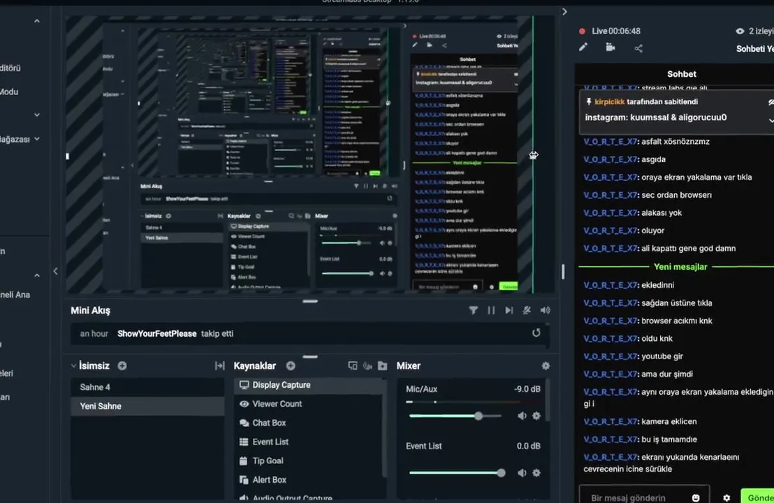774x503 pixels.
Task: Replay the ShowYourFeetPlease follow alert
Action: (x=536, y=333)
